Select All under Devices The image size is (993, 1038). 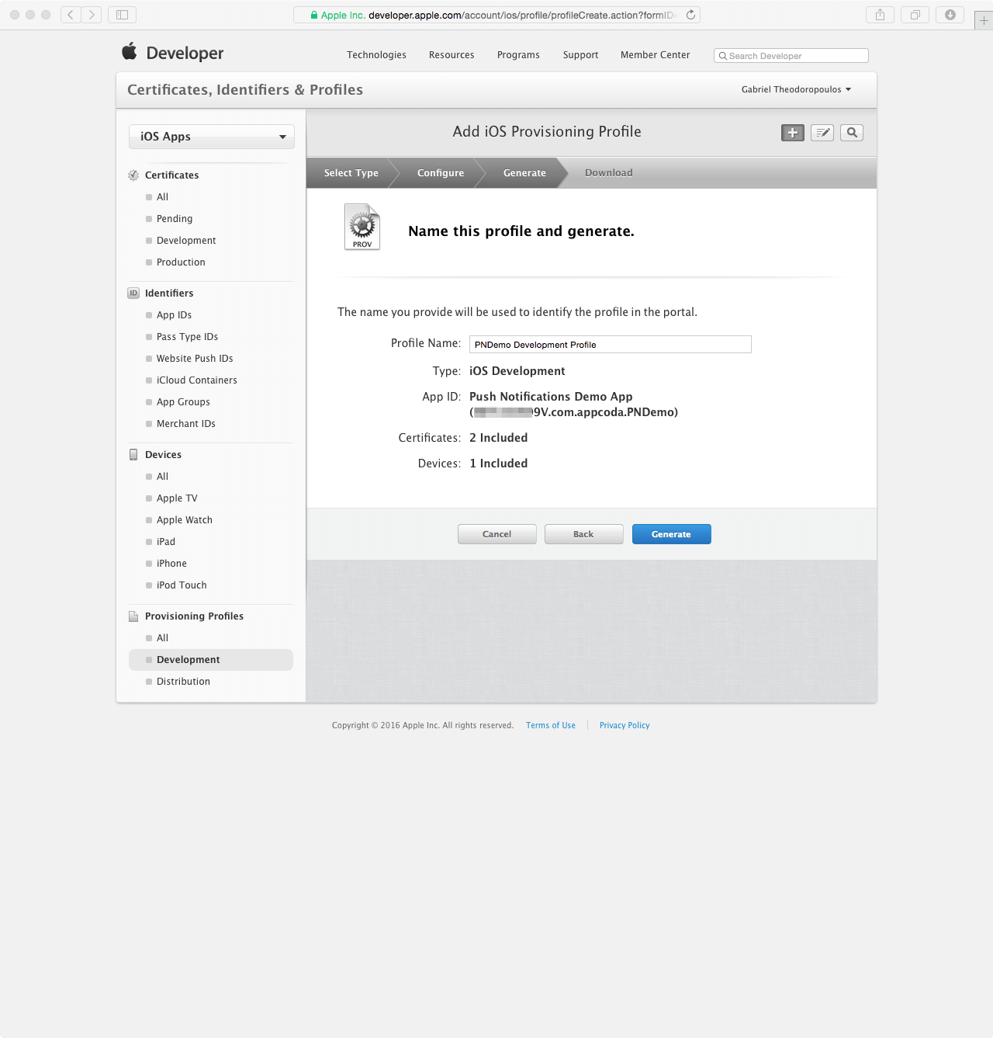pyautogui.click(x=162, y=477)
